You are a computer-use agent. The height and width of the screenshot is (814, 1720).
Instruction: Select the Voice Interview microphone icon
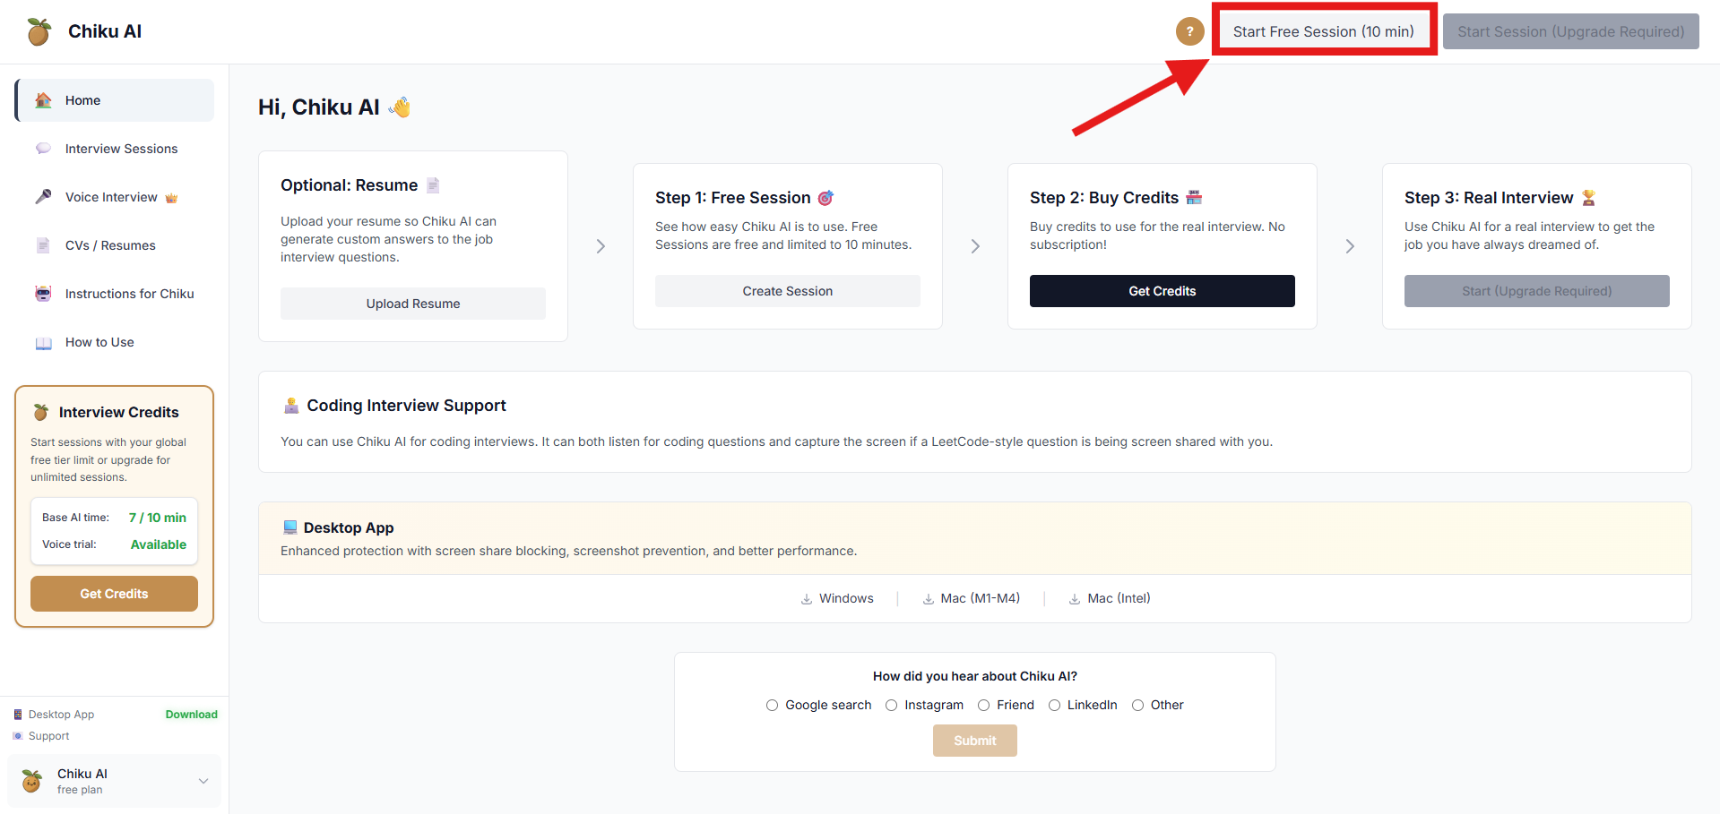tap(43, 196)
